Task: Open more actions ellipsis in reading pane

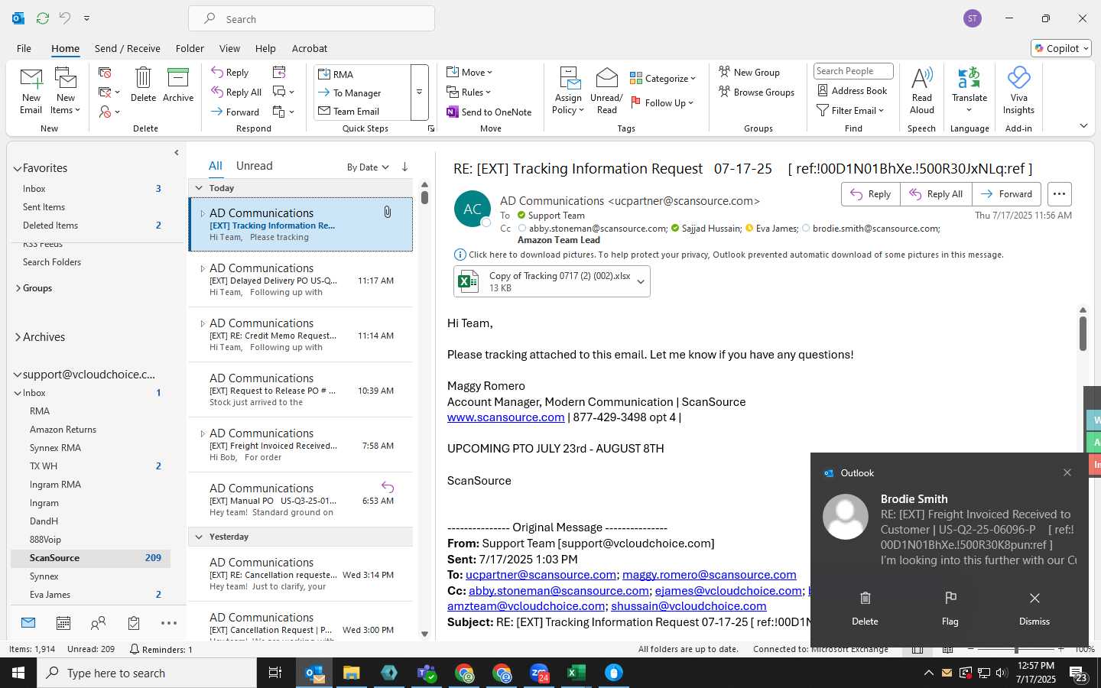Action: click(1059, 194)
